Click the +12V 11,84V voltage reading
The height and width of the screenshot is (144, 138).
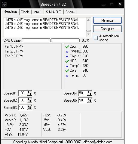(x=16, y=134)
